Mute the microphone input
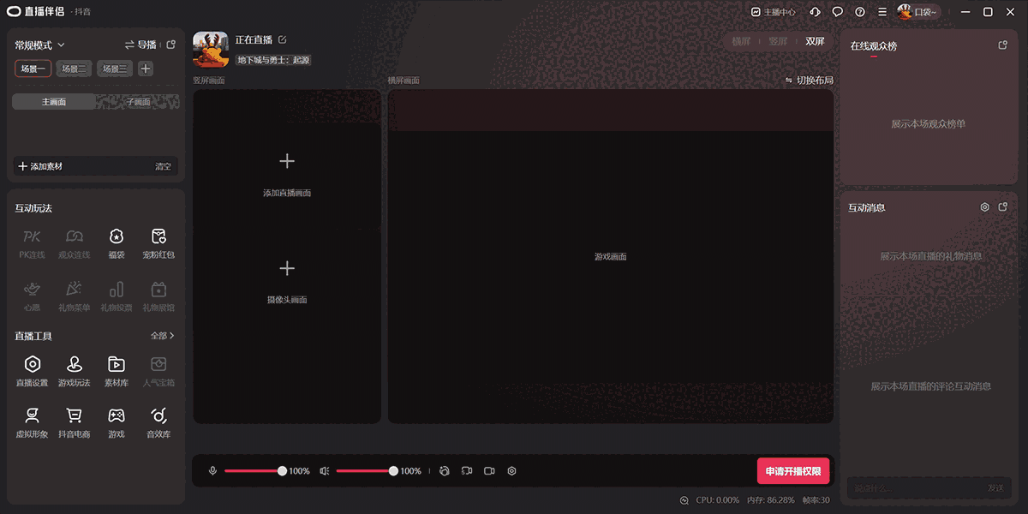The width and height of the screenshot is (1028, 514). [212, 470]
